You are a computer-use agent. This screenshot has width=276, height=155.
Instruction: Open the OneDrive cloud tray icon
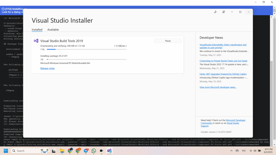coord(237,151)
